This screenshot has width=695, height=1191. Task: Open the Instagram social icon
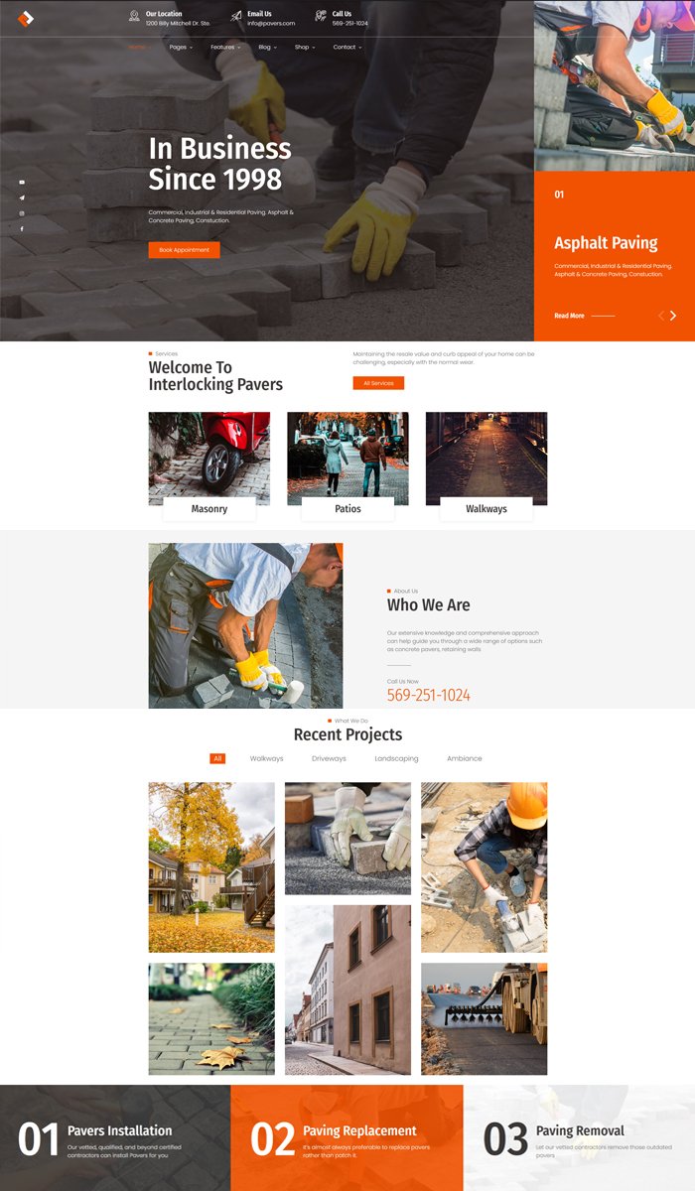[x=22, y=213]
